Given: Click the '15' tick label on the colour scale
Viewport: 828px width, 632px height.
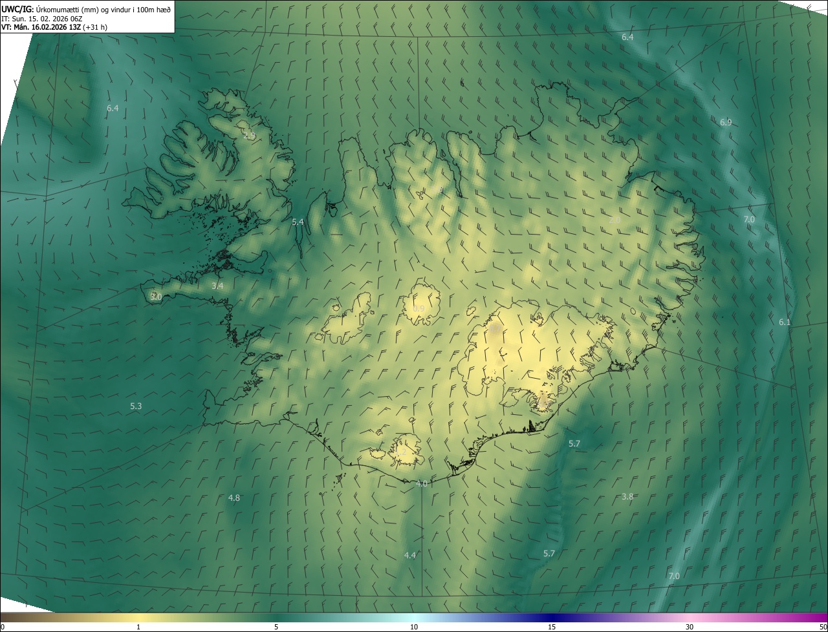Looking at the screenshot, I should click(x=552, y=627).
